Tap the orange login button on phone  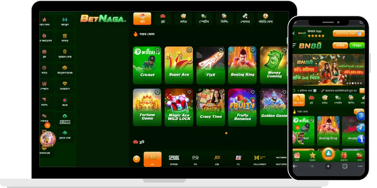point(340,45)
